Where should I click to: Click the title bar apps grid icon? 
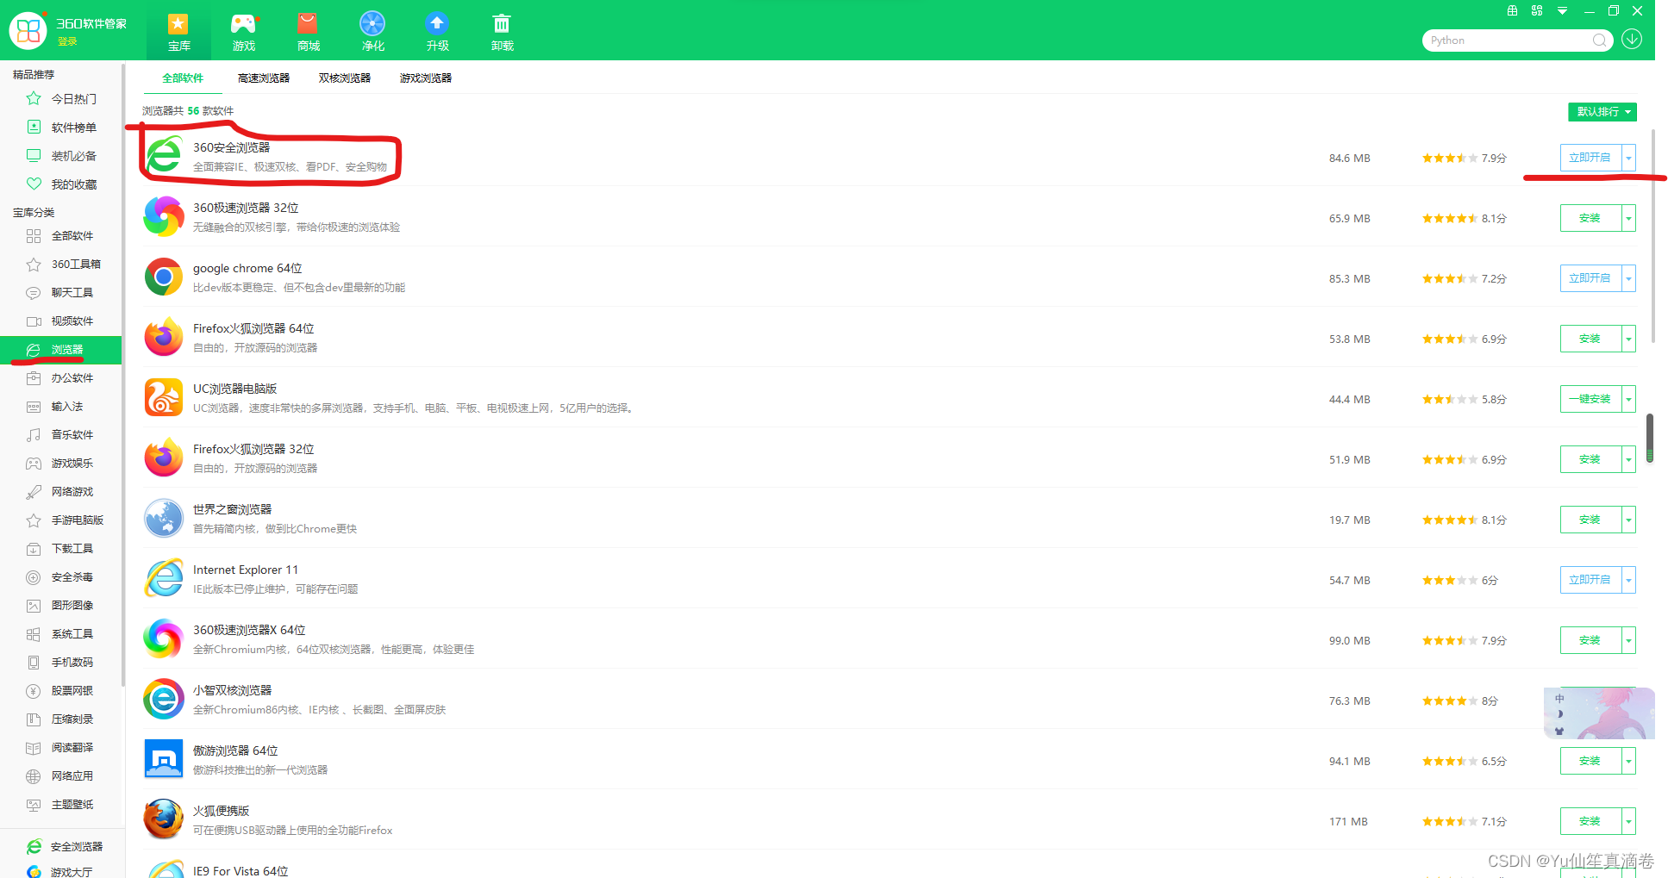(x=1537, y=11)
